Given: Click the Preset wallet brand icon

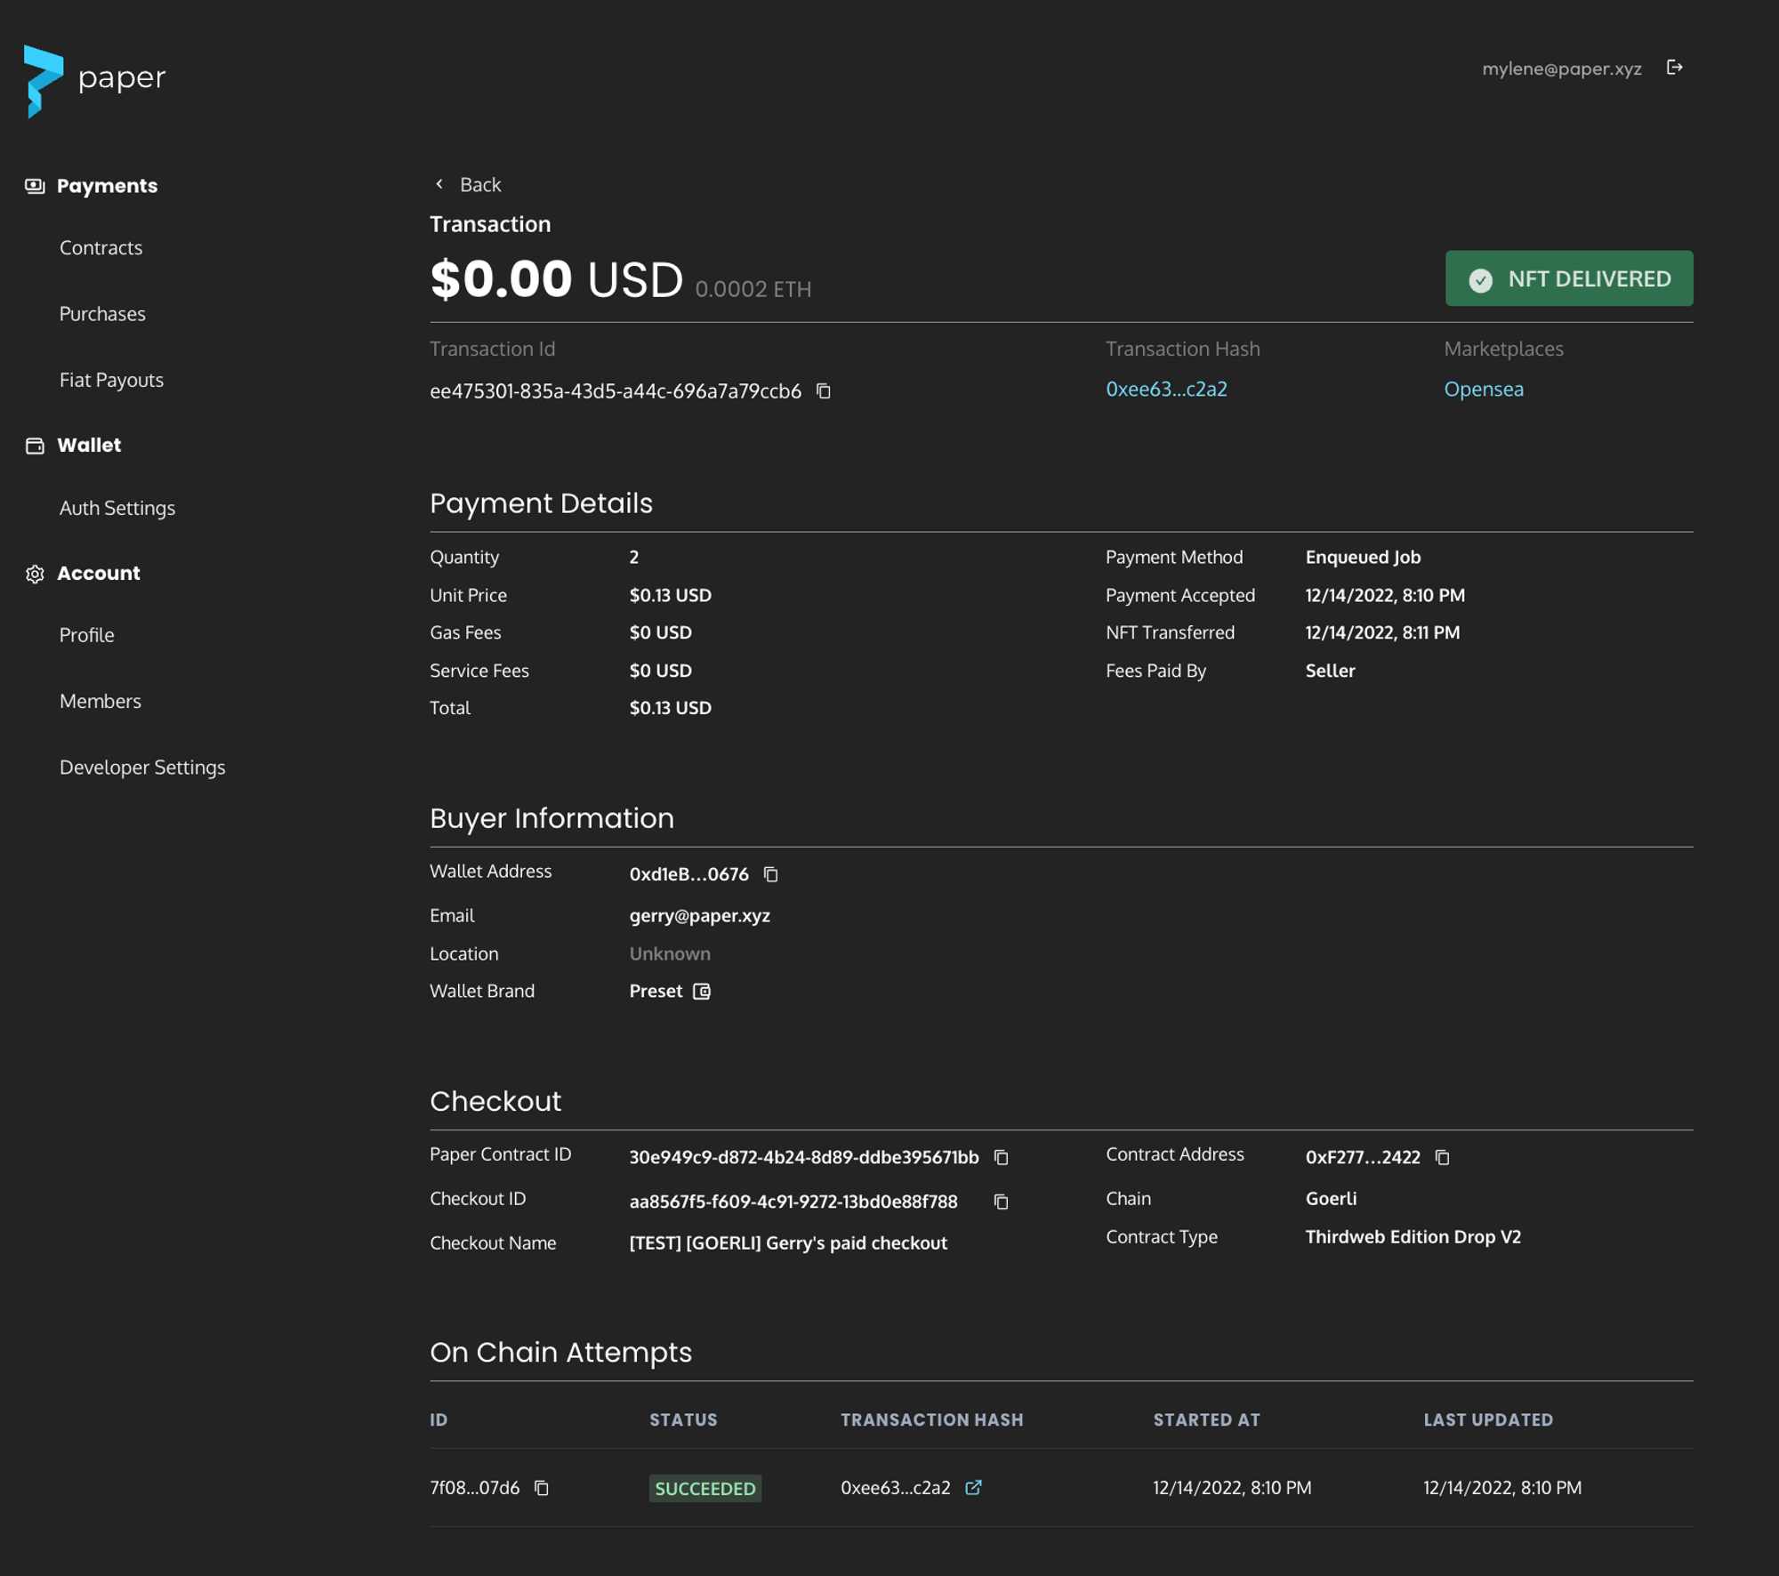Looking at the screenshot, I should (702, 991).
